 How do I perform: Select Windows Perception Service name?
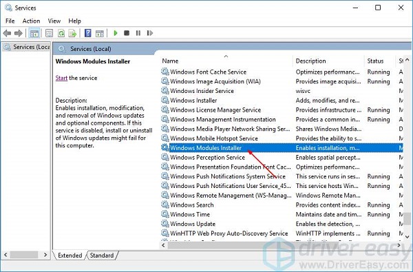pos(207,157)
